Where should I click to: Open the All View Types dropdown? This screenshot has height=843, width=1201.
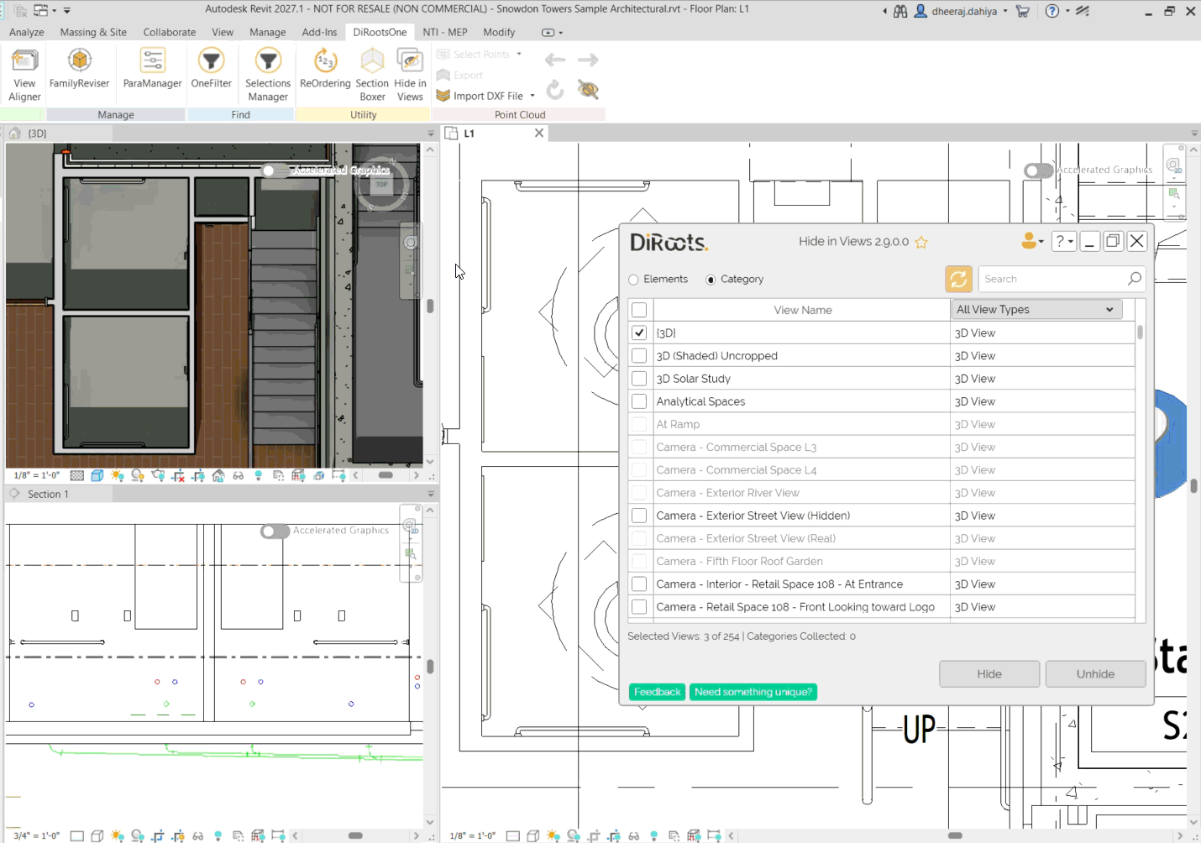[x=1036, y=310]
